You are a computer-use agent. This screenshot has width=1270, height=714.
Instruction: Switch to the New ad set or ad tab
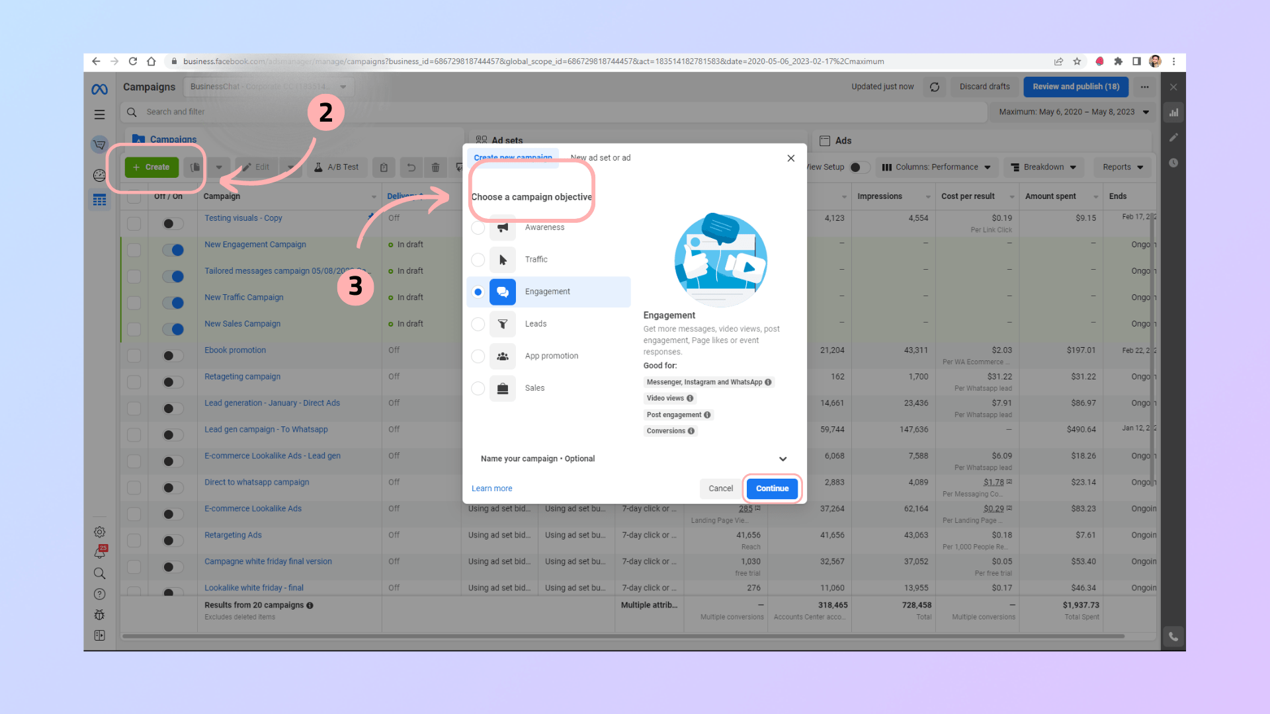(601, 157)
